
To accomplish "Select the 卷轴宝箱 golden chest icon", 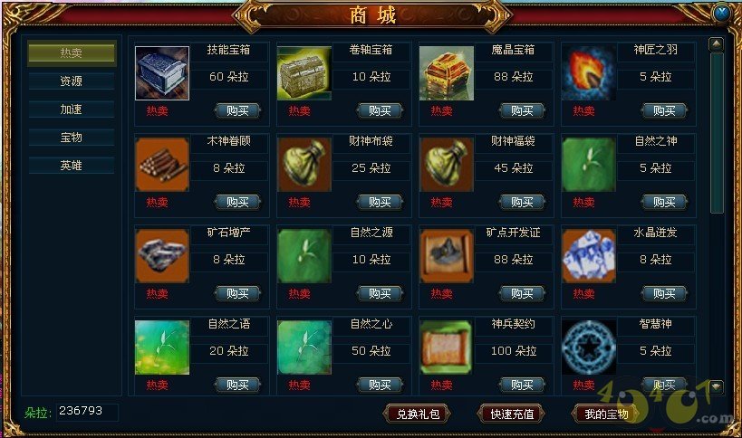I will click(304, 73).
